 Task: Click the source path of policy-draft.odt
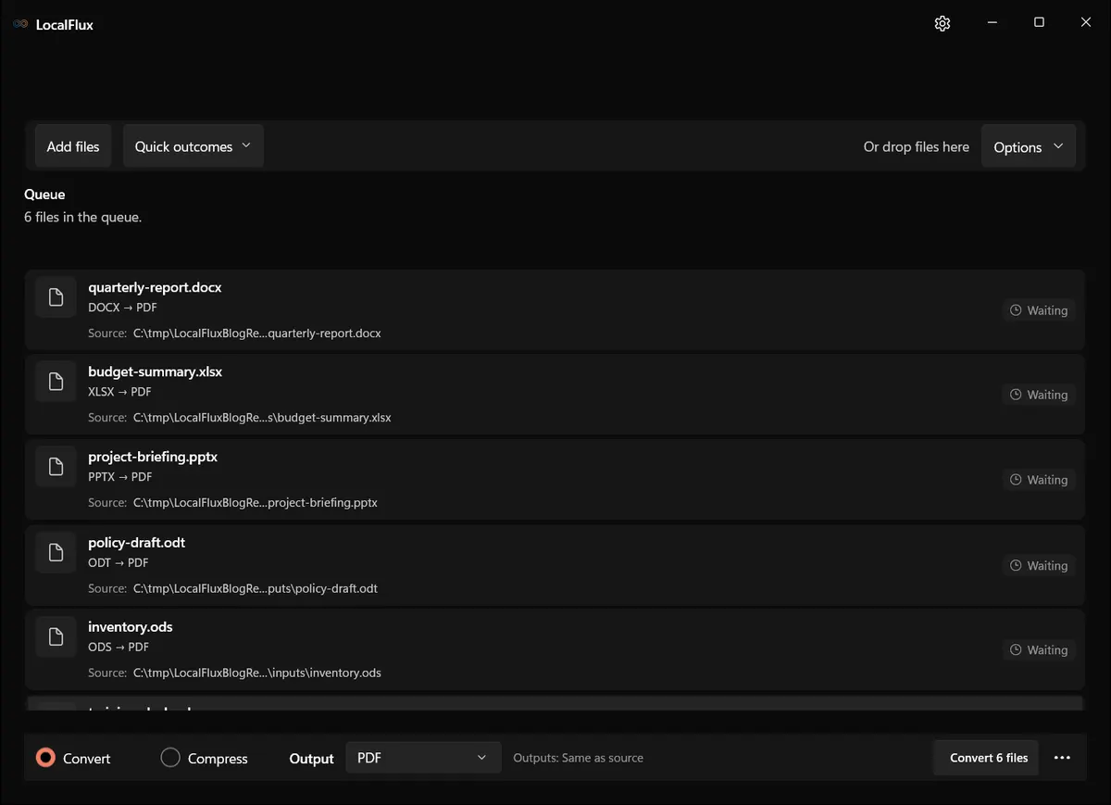[x=256, y=588]
